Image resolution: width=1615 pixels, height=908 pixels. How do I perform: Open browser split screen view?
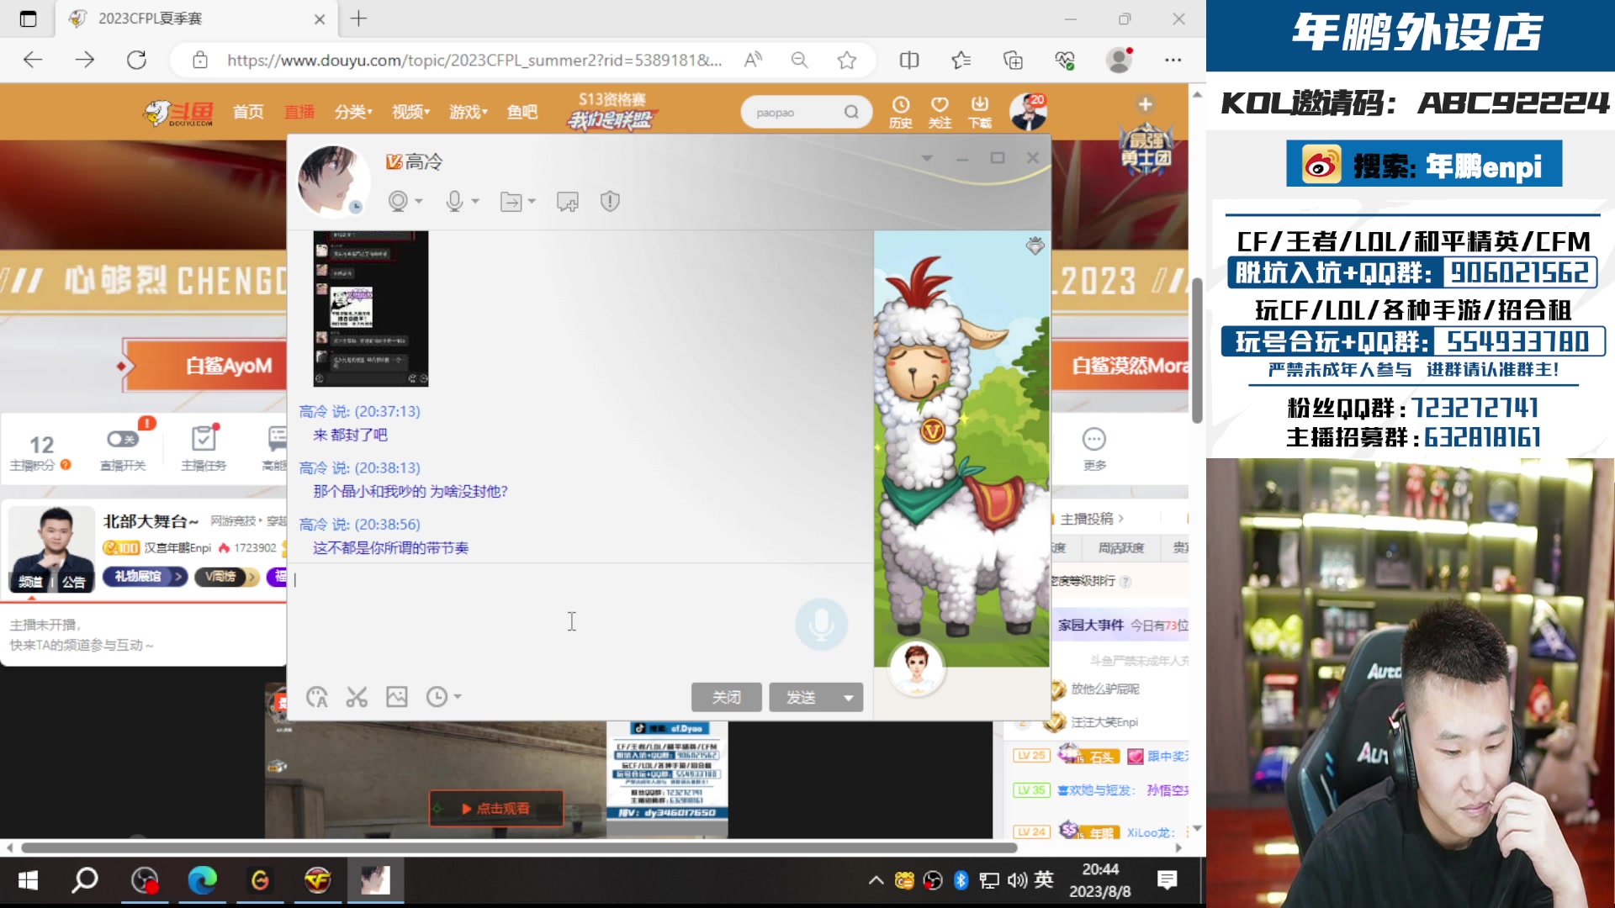pyautogui.click(x=909, y=60)
